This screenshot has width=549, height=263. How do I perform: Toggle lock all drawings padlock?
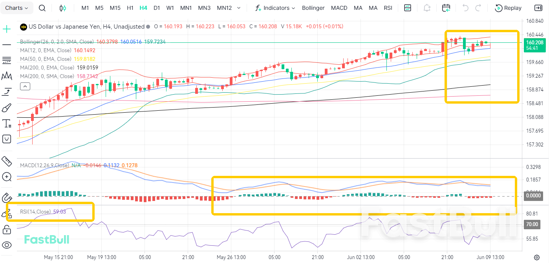pos(7,229)
